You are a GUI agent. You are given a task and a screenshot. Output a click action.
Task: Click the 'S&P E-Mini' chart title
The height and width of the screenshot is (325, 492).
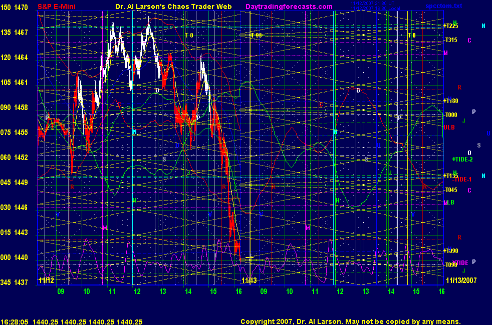tap(57, 6)
